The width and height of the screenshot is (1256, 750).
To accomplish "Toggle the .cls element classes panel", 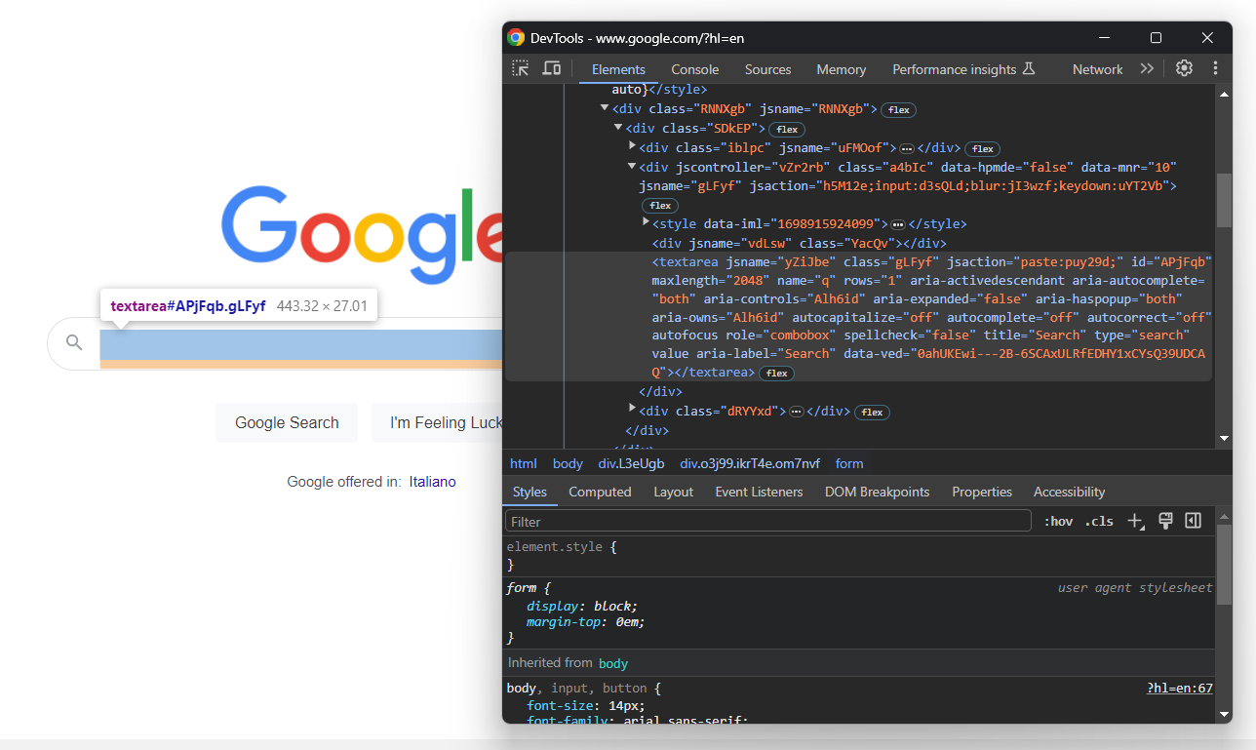I will [1099, 521].
